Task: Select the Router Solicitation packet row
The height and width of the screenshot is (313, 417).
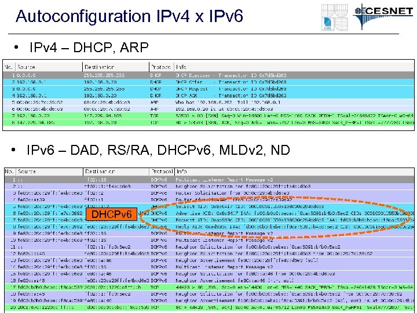Action: pyautogui.click(x=209, y=193)
